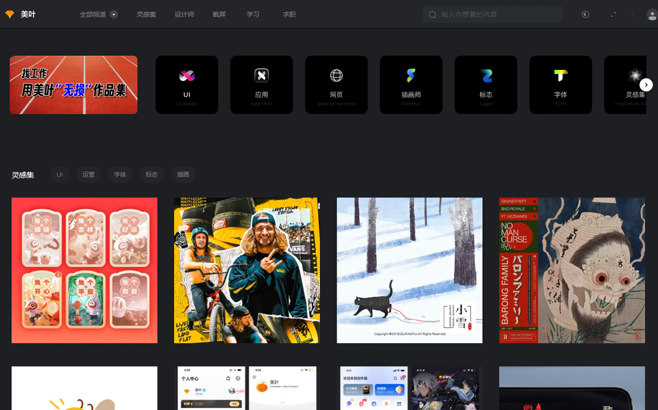Expand the 全部频道 dropdown
This screenshot has height=410, width=658.
point(114,14)
